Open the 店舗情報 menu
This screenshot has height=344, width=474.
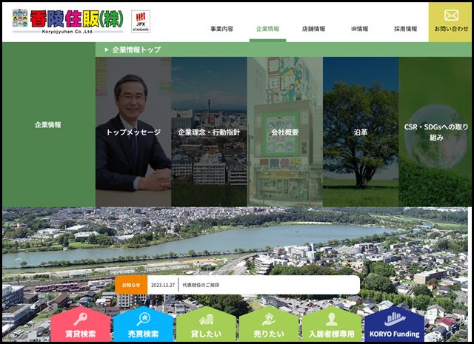coord(313,29)
